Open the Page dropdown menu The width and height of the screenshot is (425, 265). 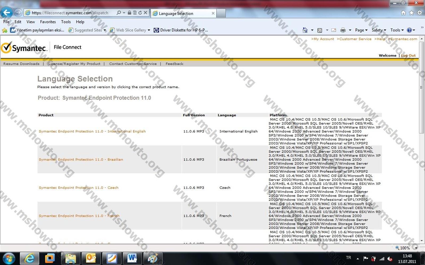(x=361, y=30)
